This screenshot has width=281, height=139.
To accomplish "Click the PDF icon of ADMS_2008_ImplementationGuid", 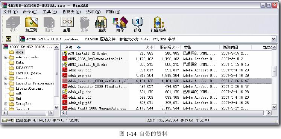I will [65, 59].
